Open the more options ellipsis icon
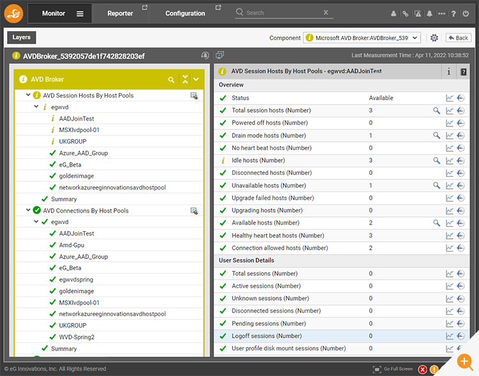This screenshot has width=479, height=376. [x=441, y=13]
